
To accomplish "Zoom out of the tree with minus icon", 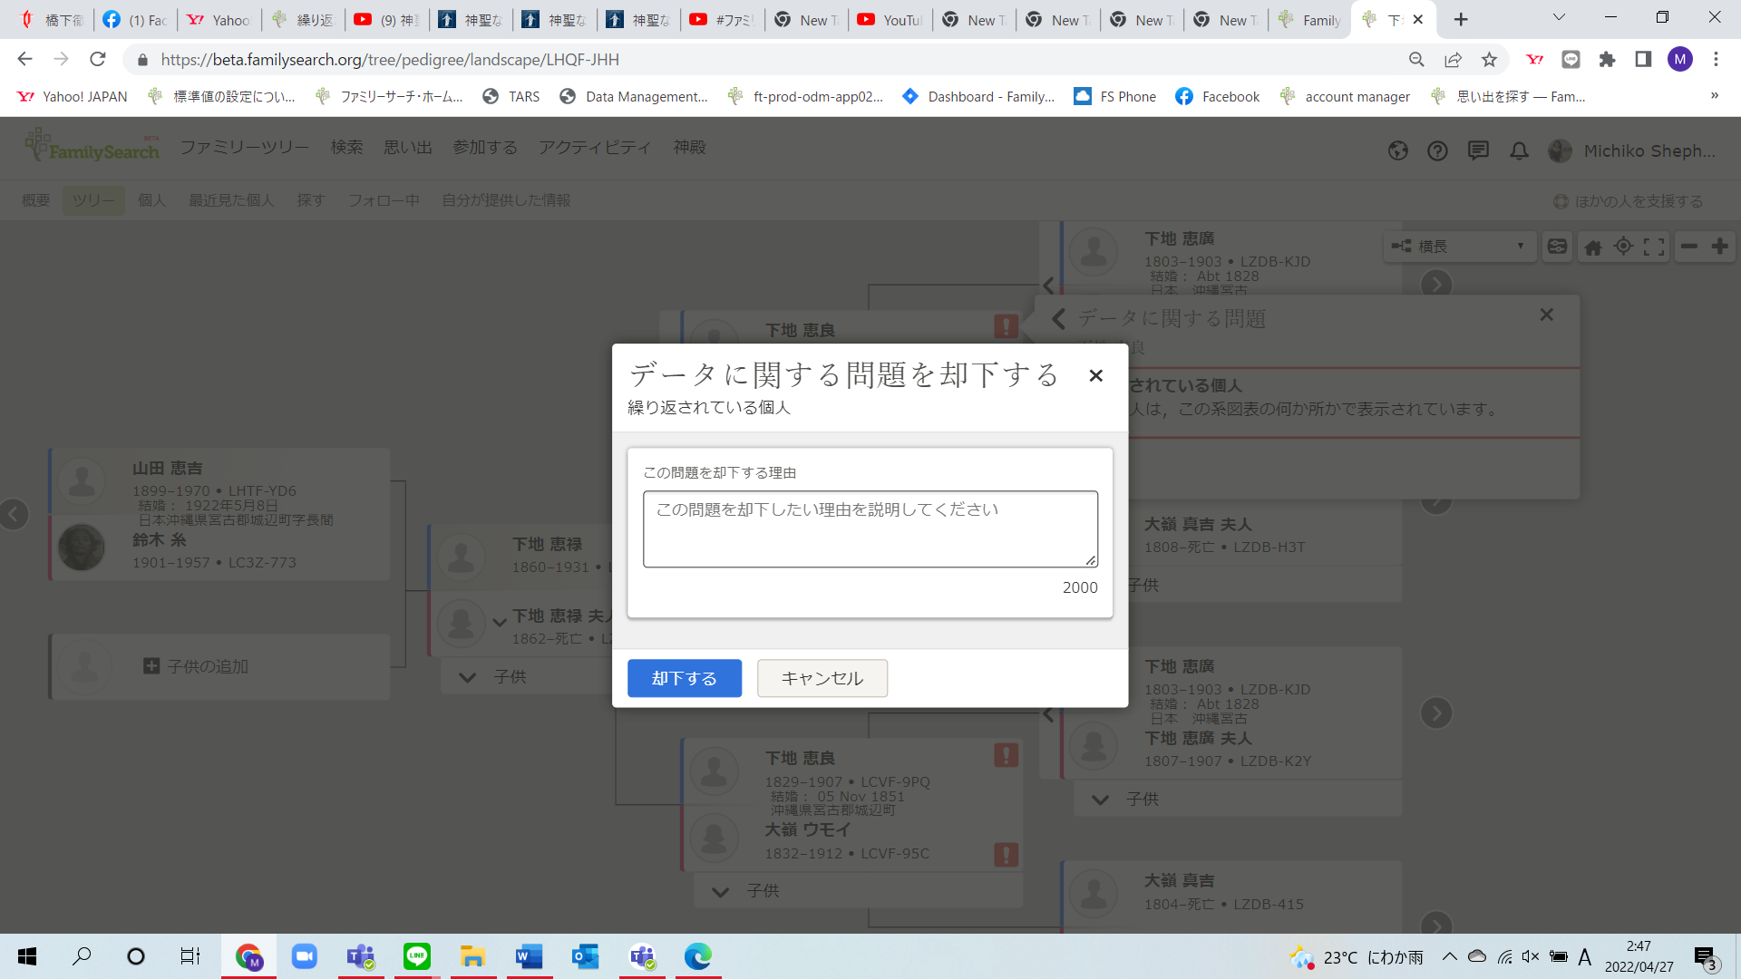I will [x=1688, y=246].
